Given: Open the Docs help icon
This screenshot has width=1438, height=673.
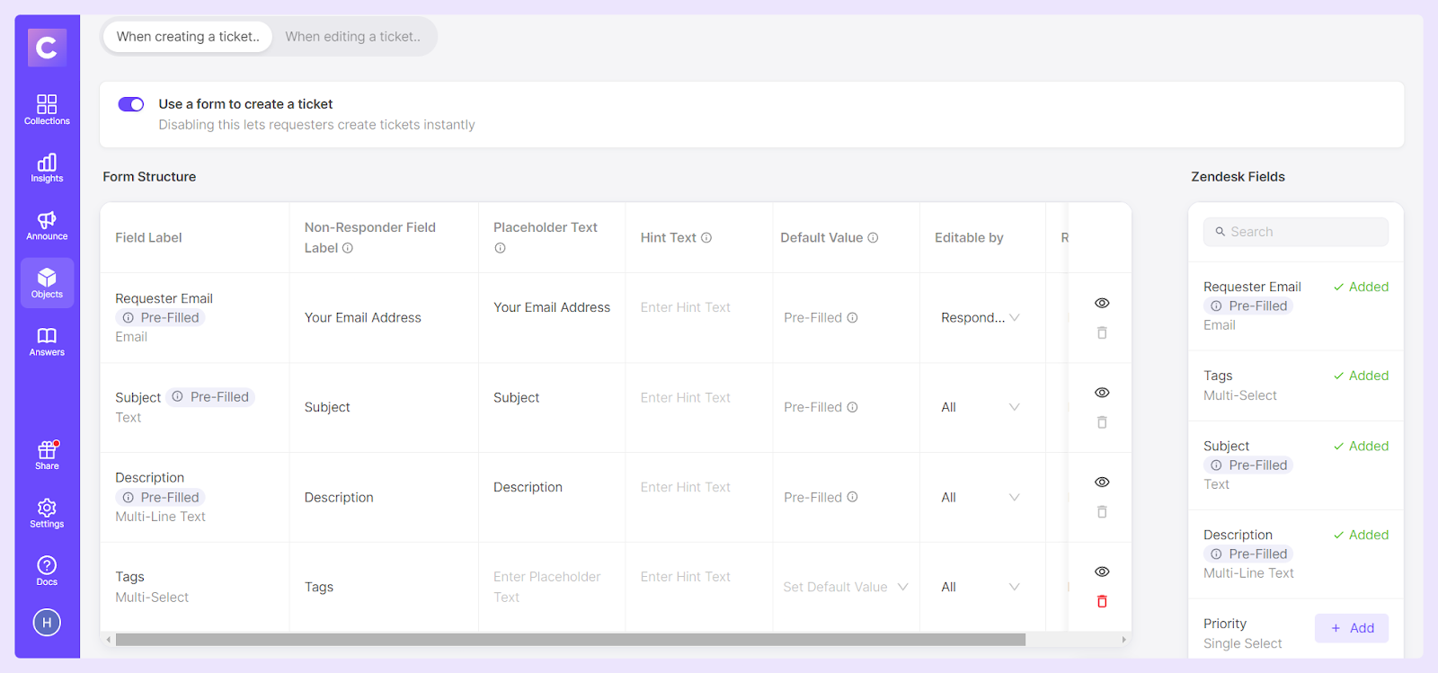Looking at the screenshot, I should tap(47, 571).
